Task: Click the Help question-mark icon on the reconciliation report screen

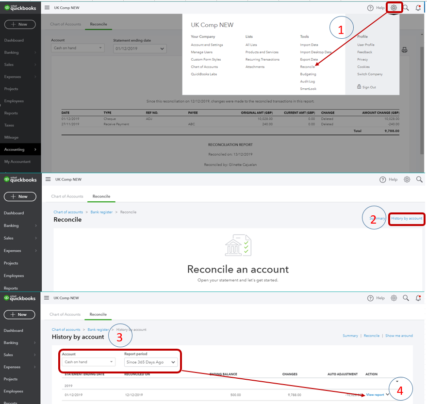Action: [x=370, y=8]
